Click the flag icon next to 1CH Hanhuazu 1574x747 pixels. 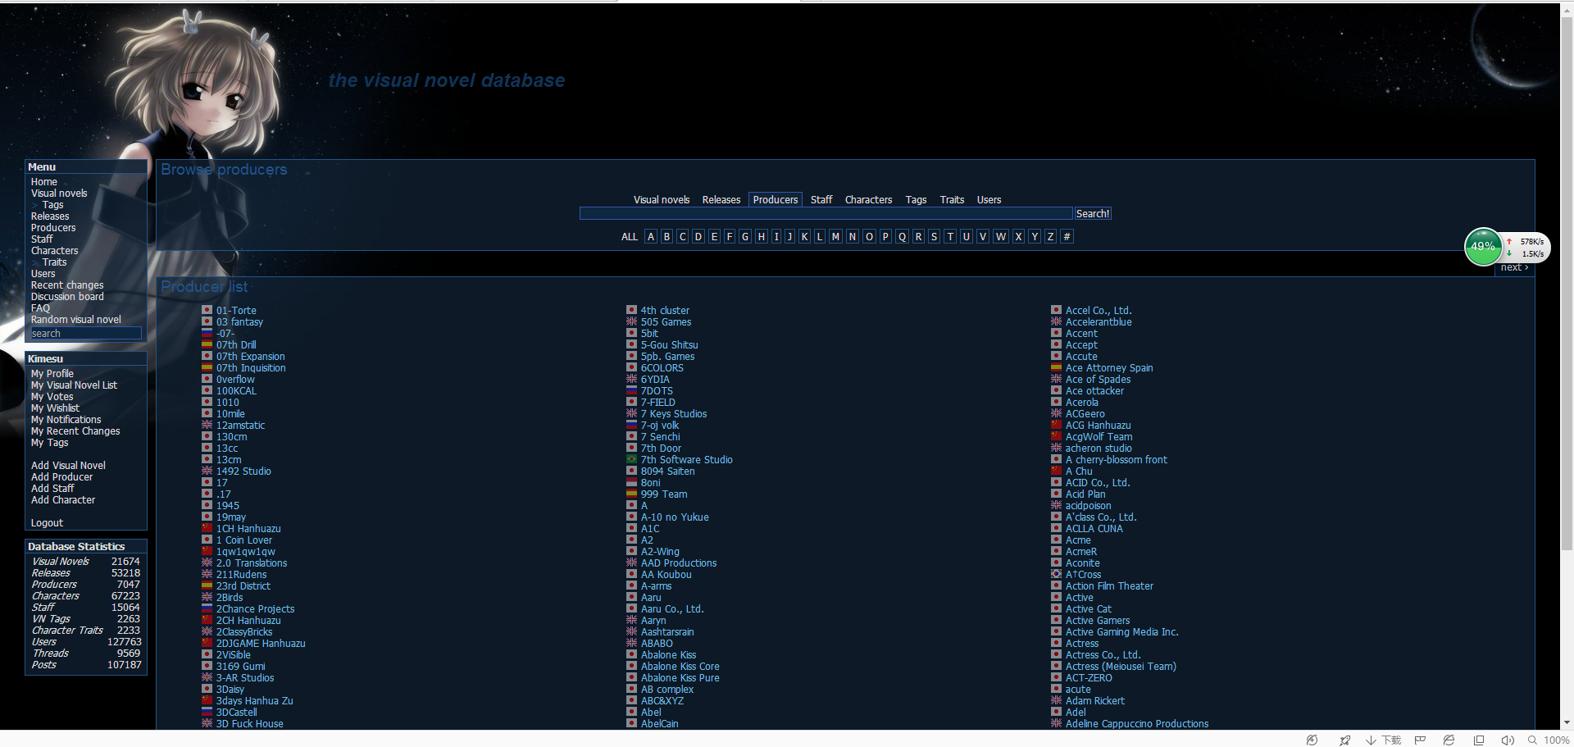[x=207, y=528]
